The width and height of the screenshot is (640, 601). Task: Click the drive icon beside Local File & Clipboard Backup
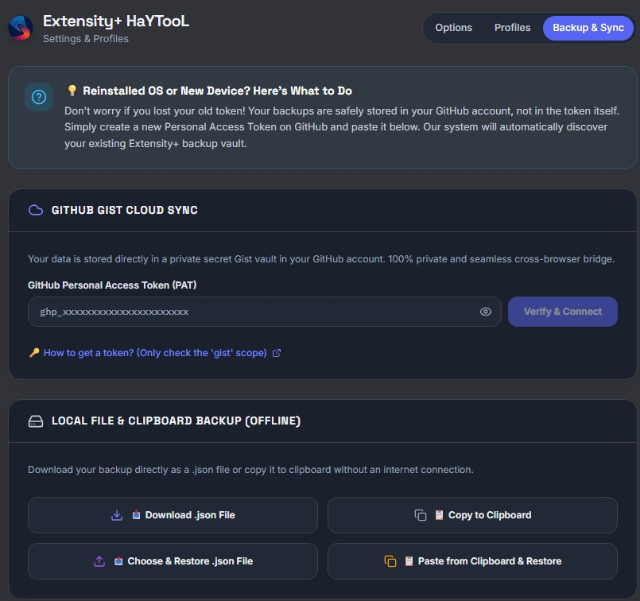[x=36, y=421]
